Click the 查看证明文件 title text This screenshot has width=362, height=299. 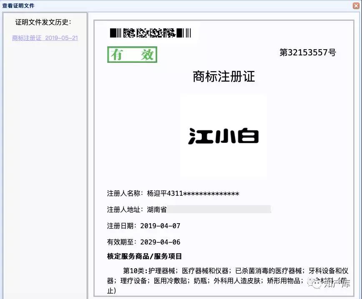pos(18,5)
